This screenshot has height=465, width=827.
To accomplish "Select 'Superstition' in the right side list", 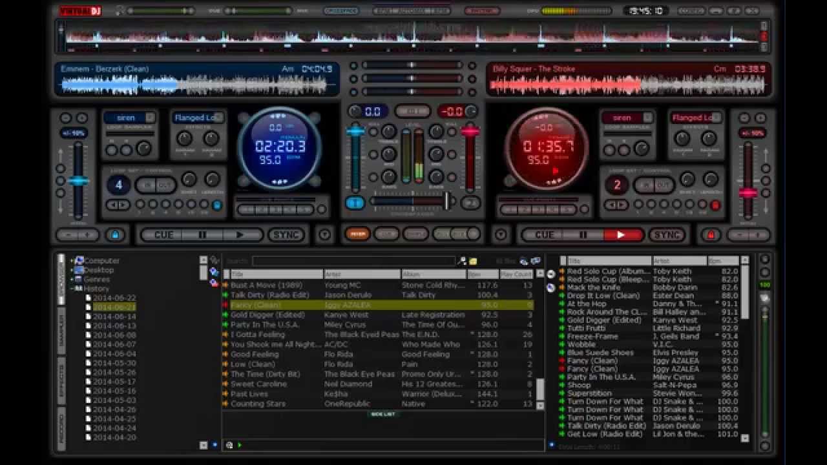I will (x=649, y=393).
